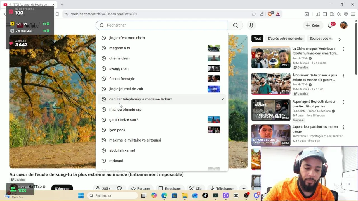Choose suggestion 'jingle journal de 20h'
Image resolution: width=358 pixels, height=201 pixels.
pos(162,89)
